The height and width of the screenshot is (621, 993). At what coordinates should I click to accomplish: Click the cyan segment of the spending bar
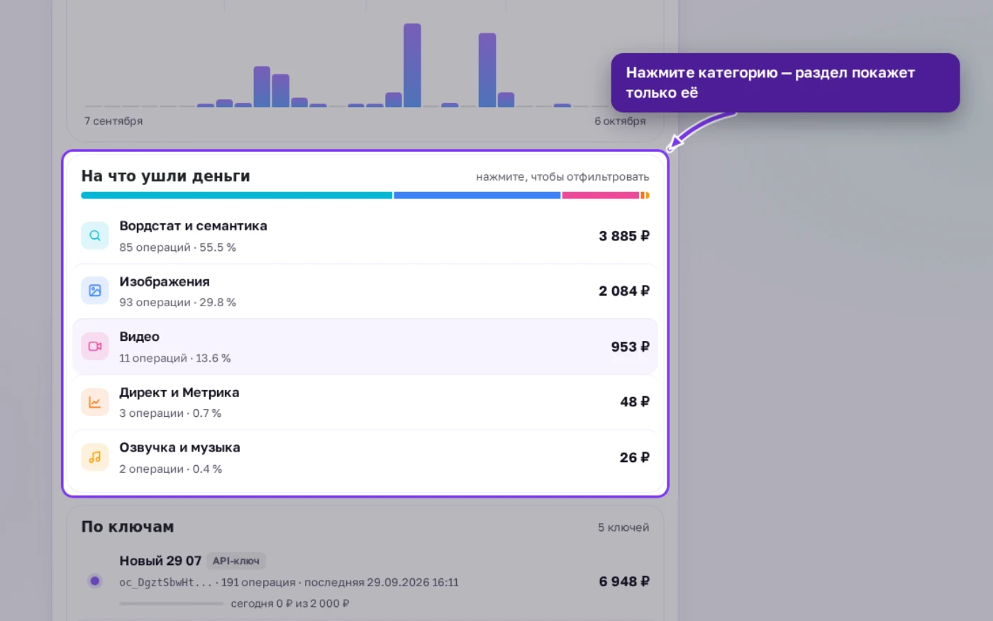click(237, 195)
